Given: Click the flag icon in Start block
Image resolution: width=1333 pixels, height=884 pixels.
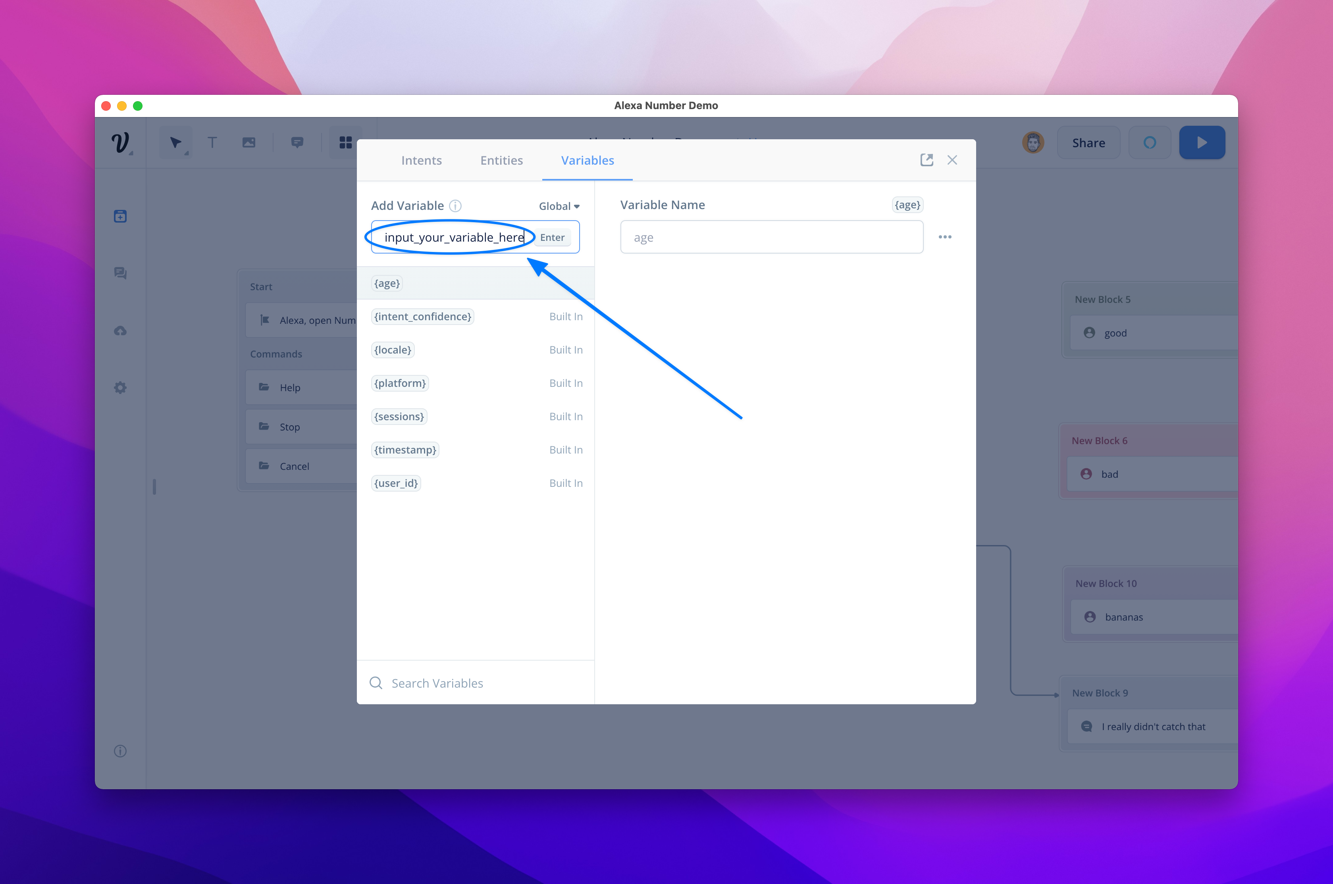Looking at the screenshot, I should (x=264, y=320).
